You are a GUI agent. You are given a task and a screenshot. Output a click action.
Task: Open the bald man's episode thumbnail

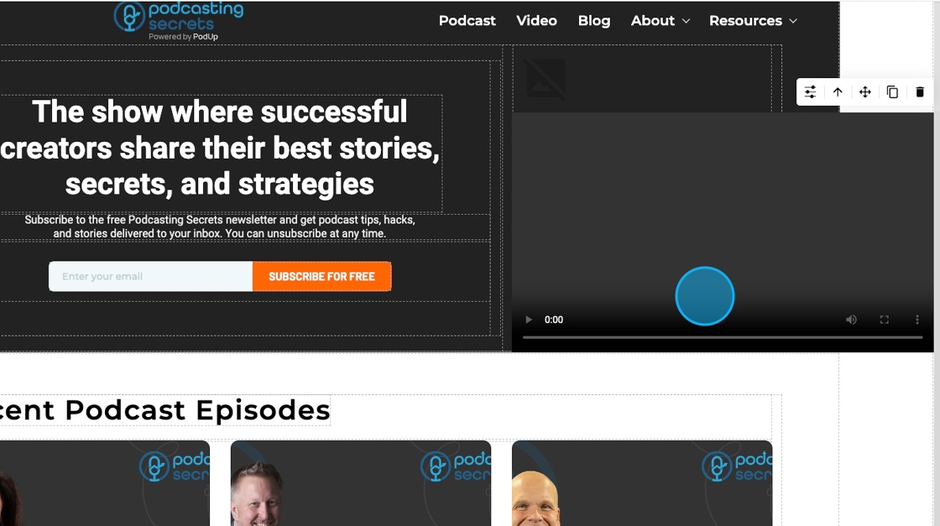pyautogui.click(x=642, y=483)
